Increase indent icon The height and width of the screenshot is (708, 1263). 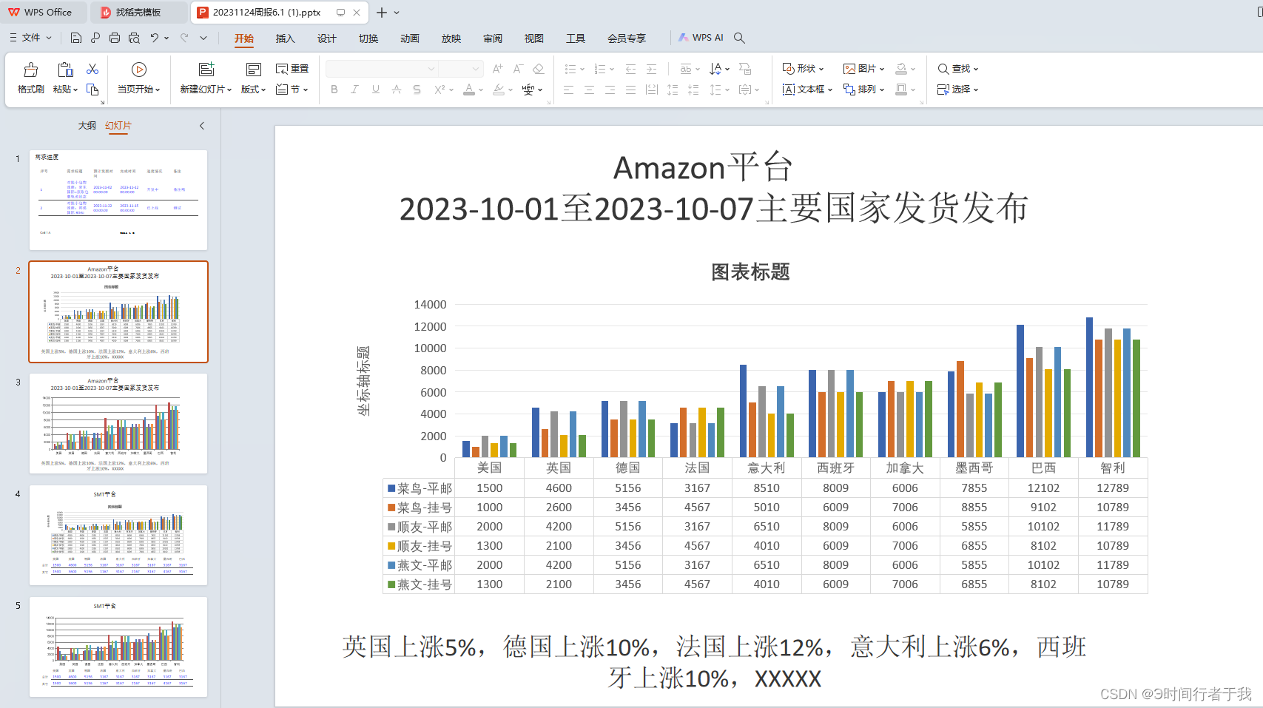coord(651,69)
